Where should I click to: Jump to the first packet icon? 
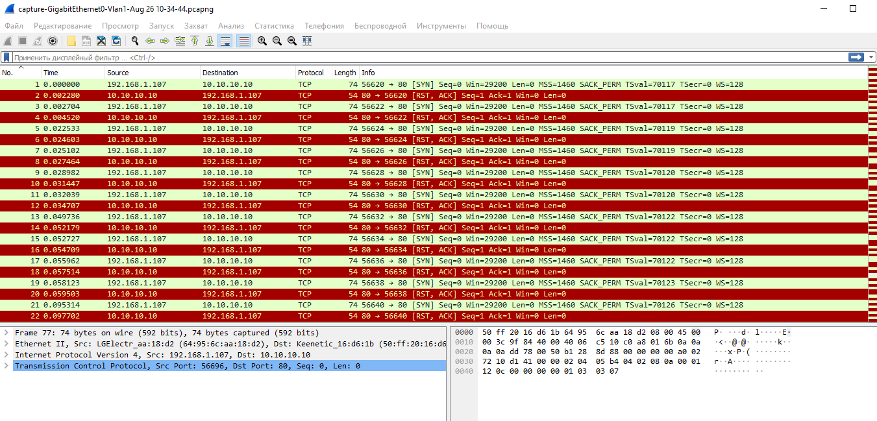pyautogui.click(x=194, y=41)
